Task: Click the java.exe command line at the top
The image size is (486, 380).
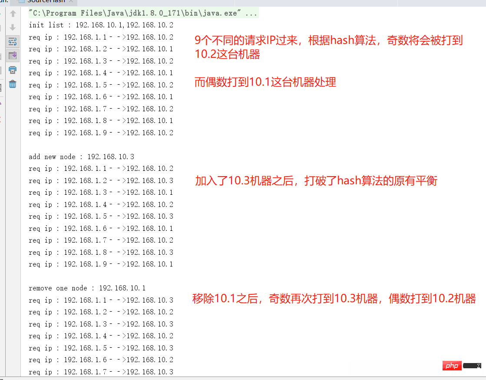Action: coord(143,13)
